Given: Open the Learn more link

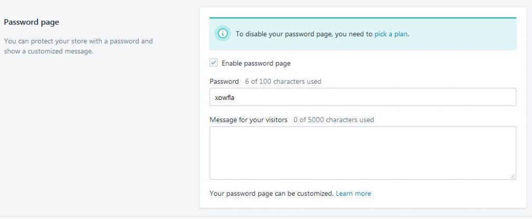Looking at the screenshot, I should (x=353, y=194).
